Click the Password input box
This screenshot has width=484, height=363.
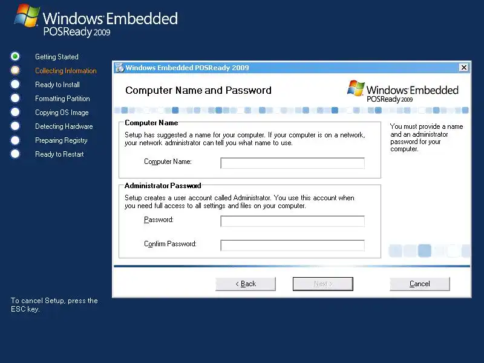click(x=292, y=221)
